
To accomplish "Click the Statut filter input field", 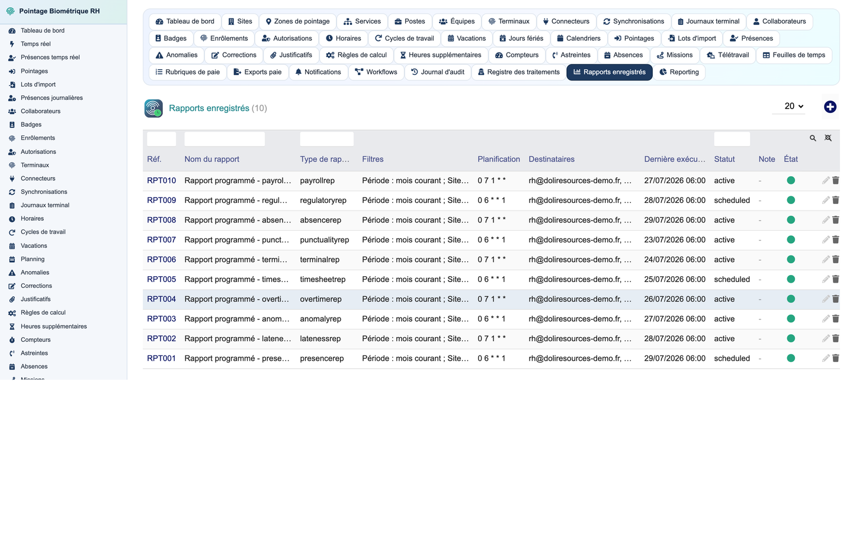I will 732,139.
